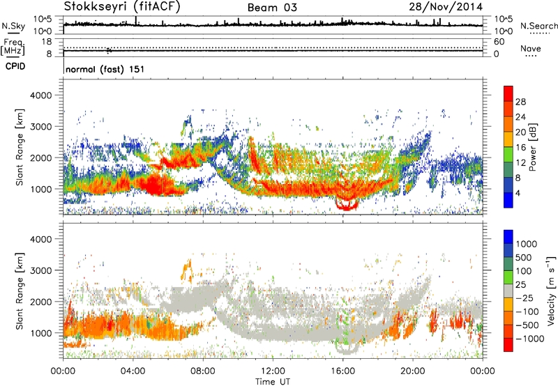Screen dimensions: 558x386
Task: Click the date "28/Nov/2014"
Action: coord(446,7)
